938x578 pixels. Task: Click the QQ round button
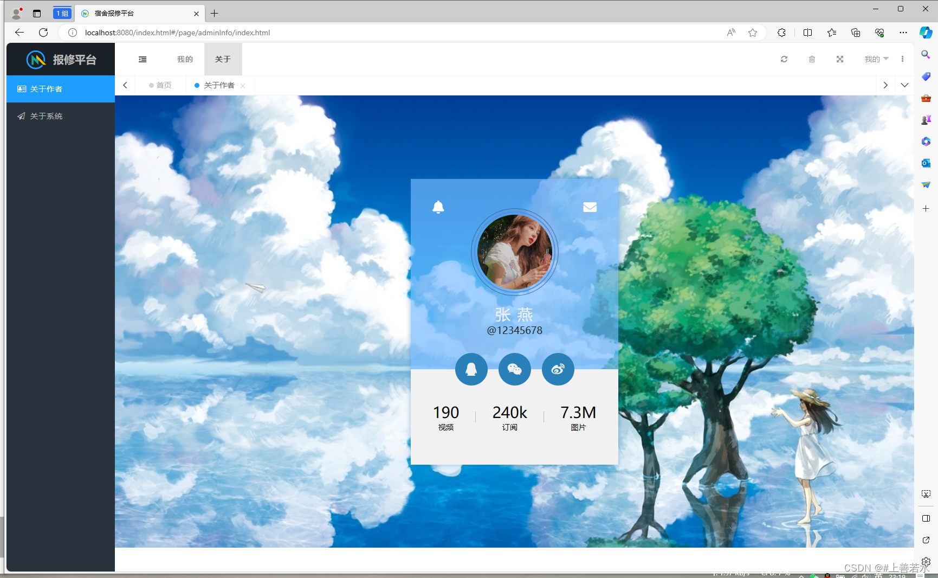pos(471,369)
